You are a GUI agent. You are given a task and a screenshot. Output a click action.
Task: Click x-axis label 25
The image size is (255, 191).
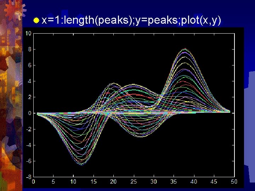[134, 181]
